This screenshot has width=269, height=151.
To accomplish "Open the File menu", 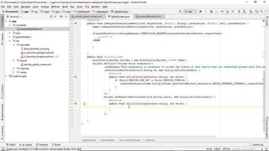I will click(x=3, y=7).
